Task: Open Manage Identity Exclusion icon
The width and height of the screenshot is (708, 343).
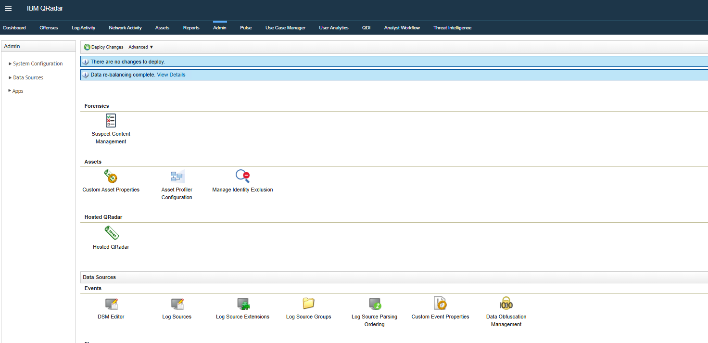Action: click(243, 177)
